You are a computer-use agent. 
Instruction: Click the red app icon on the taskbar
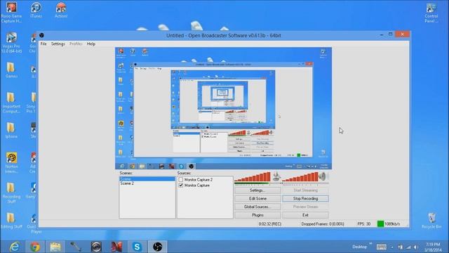116,247
